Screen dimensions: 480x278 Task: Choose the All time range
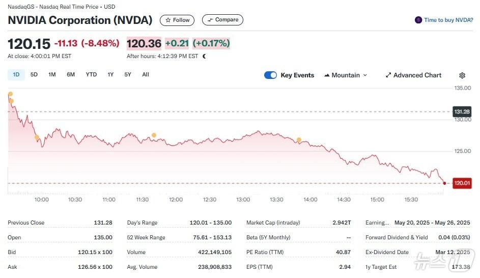click(x=146, y=75)
